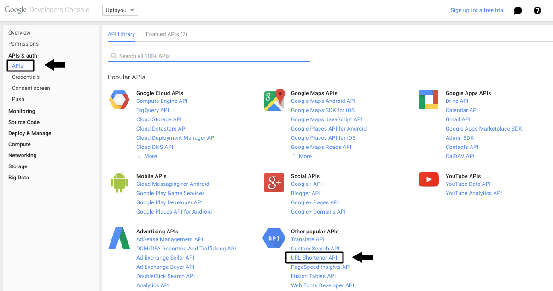Click the blue API hexagon icon
Image resolution: width=553 pixels, height=291 pixels.
[274, 238]
